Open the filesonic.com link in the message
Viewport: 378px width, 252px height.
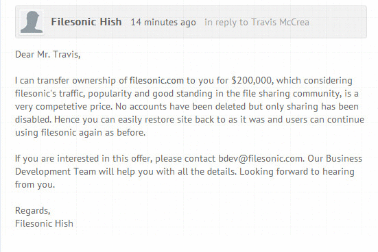pyautogui.click(x=156, y=80)
